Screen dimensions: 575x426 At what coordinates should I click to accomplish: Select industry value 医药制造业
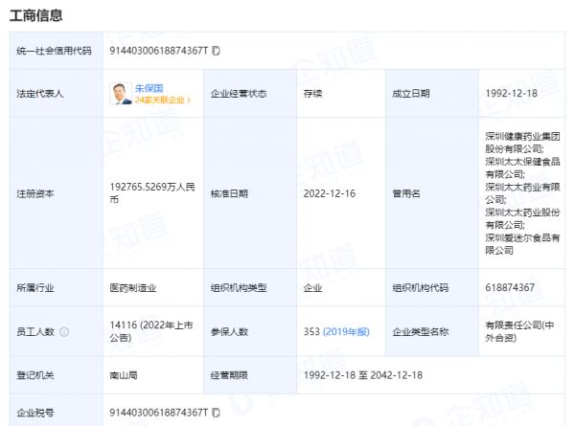[x=133, y=288]
